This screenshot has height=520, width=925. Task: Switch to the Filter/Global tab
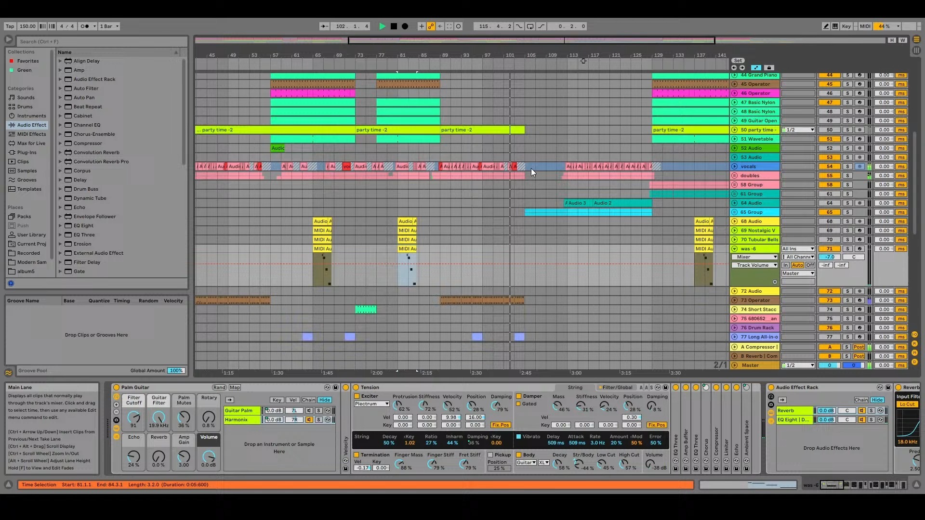(617, 388)
